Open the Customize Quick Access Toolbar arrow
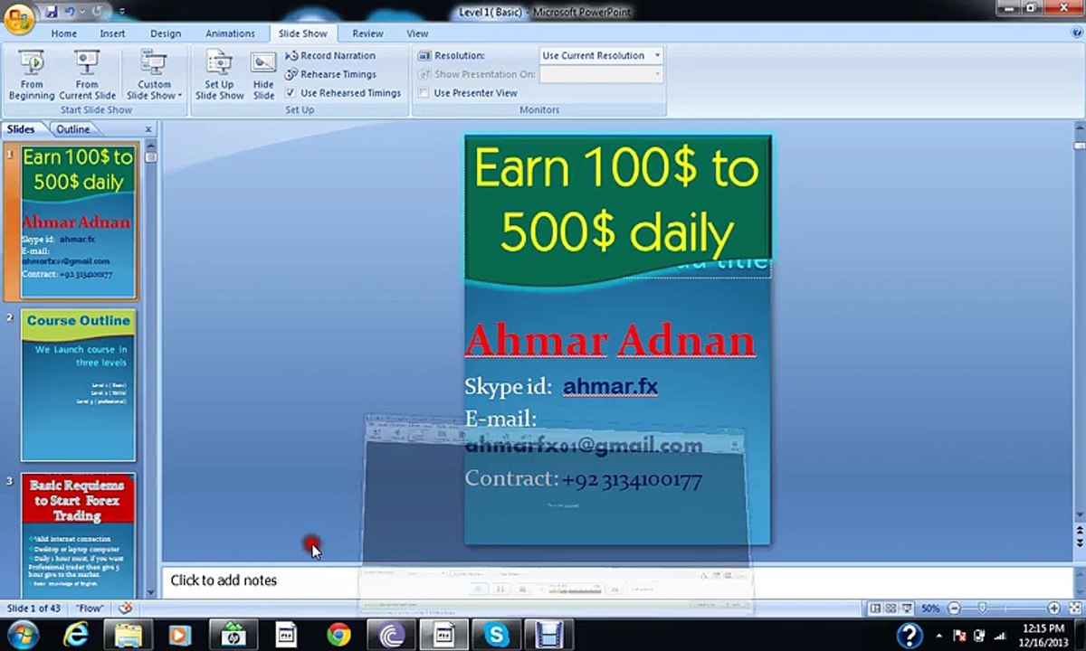 click(122, 13)
